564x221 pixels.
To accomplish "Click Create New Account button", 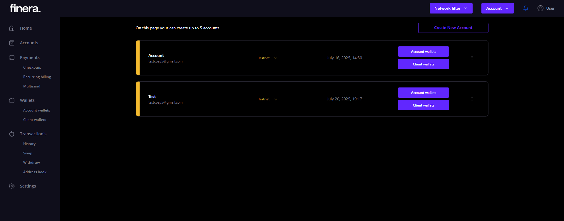I will tap(453, 28).
